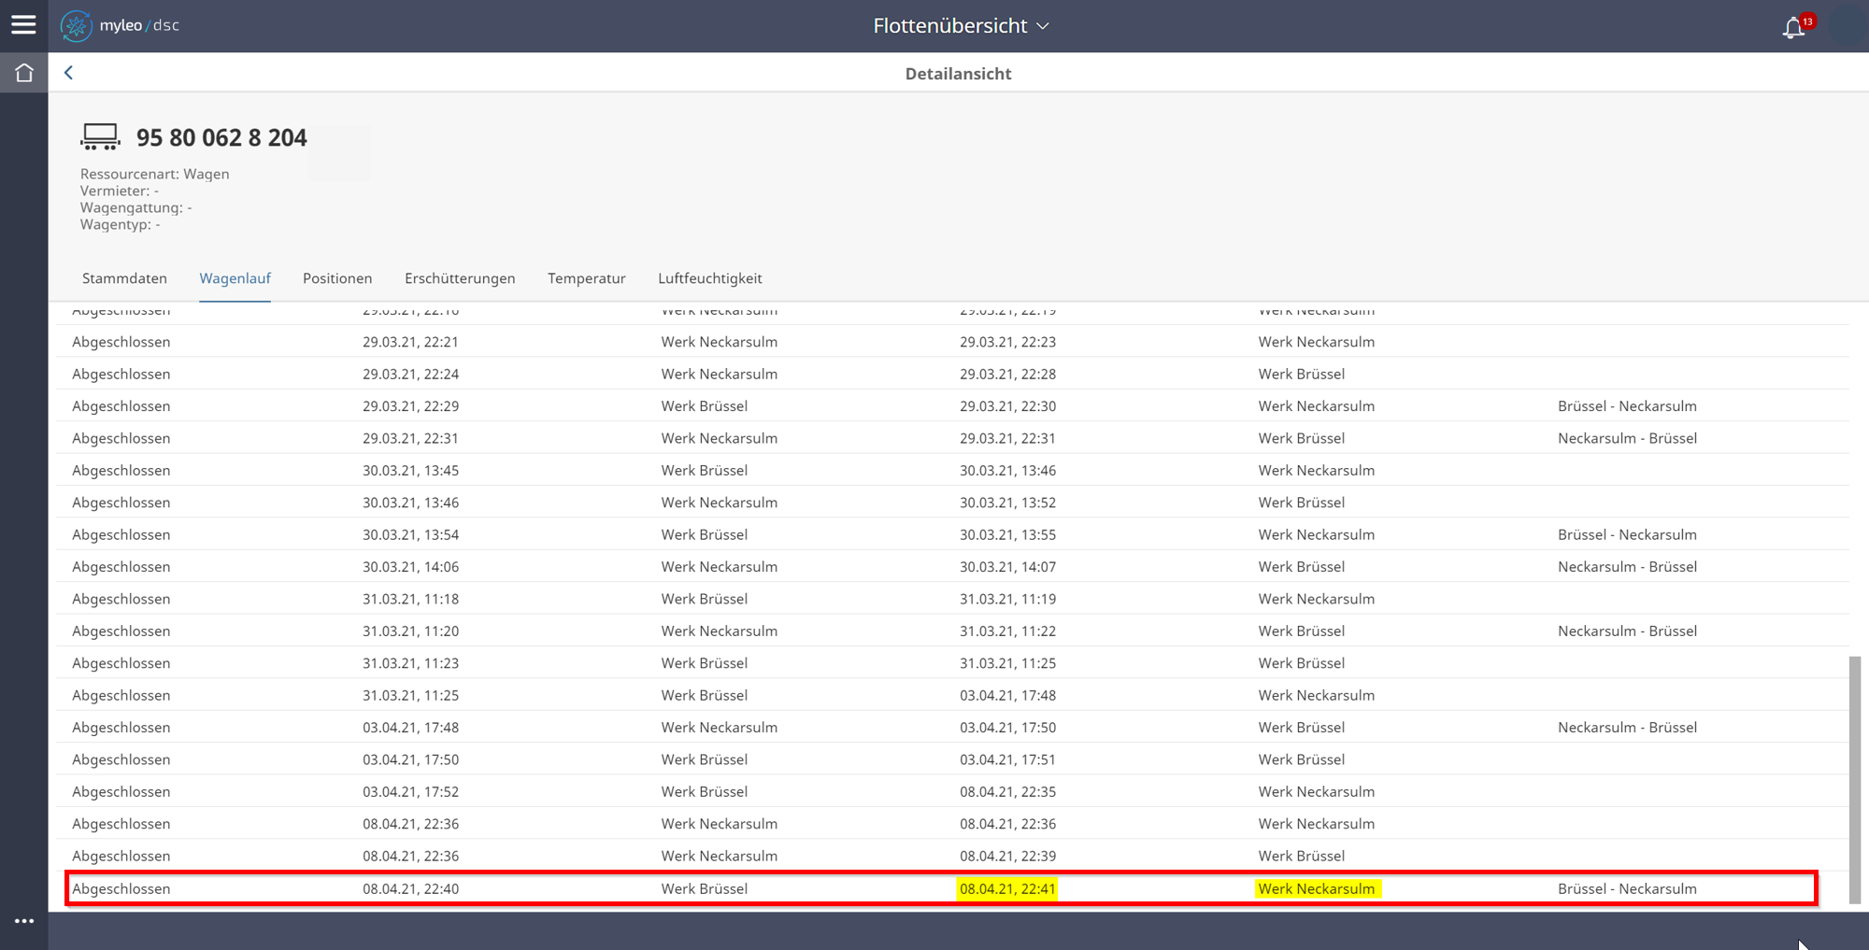Open the notifications bell
This screenshot has height=950, width=1869.
click(1793, 27)
